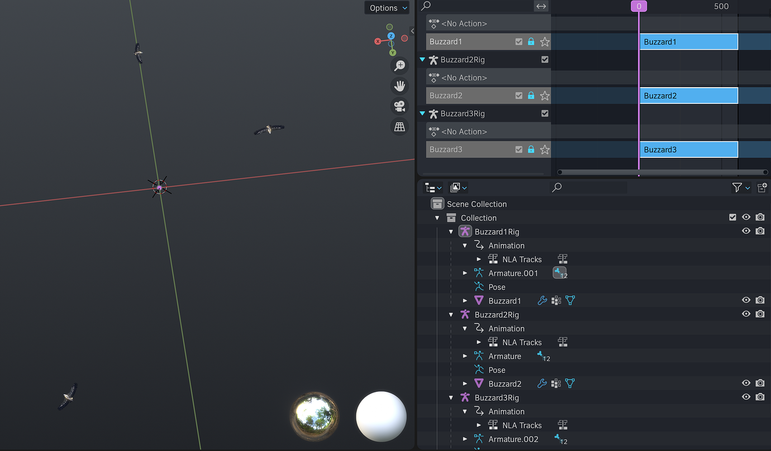Click the new collection icon in outliner

coord(762,188)
